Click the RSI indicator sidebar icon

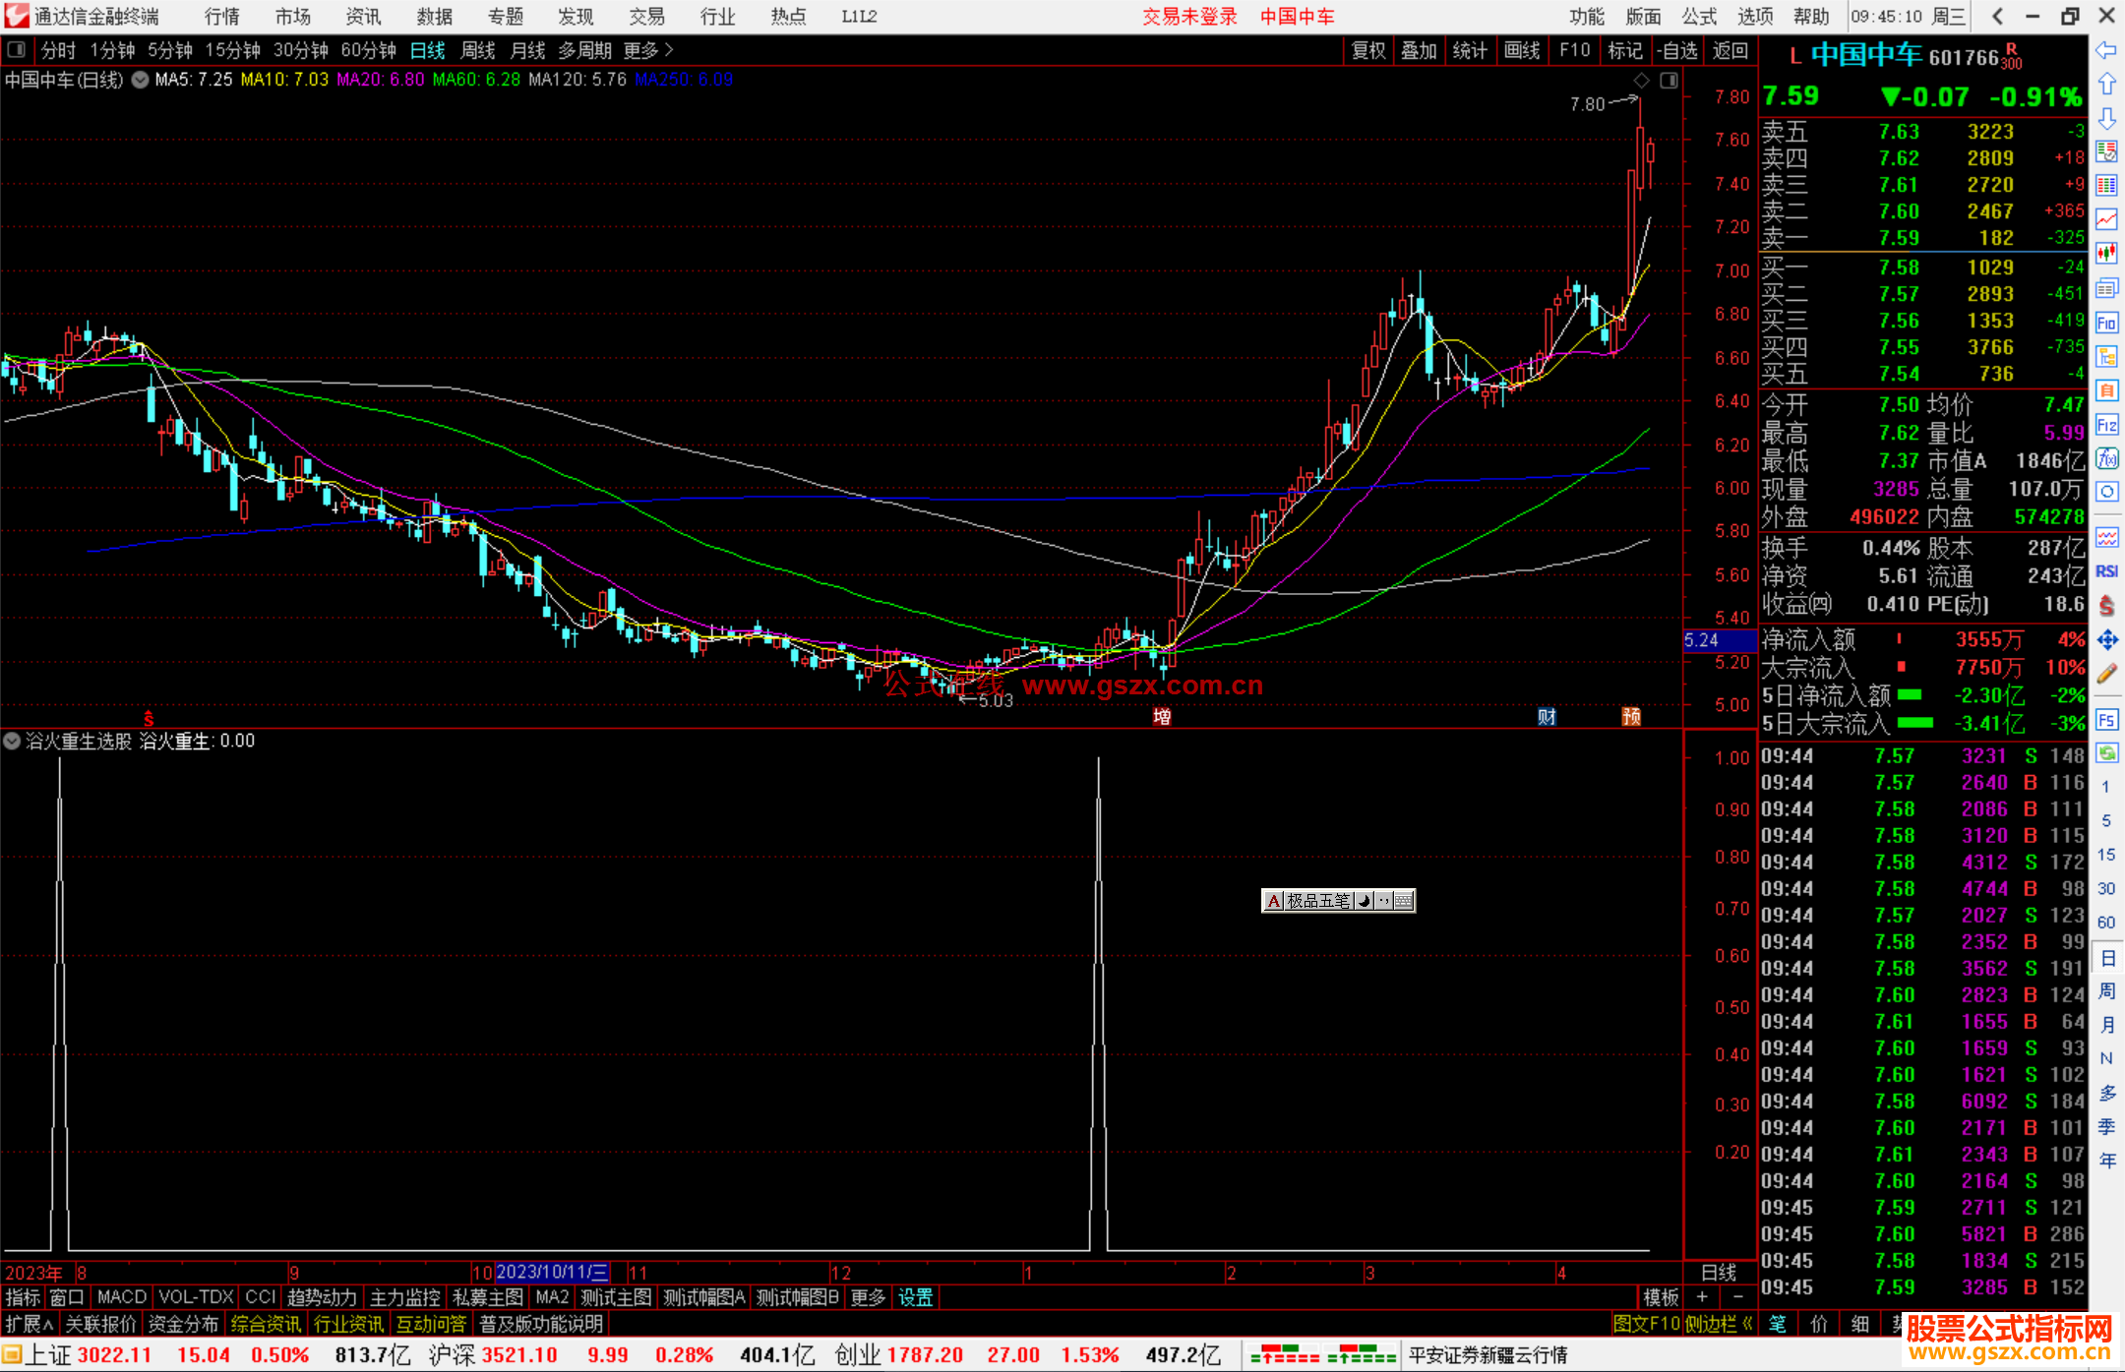point(2106,571)
